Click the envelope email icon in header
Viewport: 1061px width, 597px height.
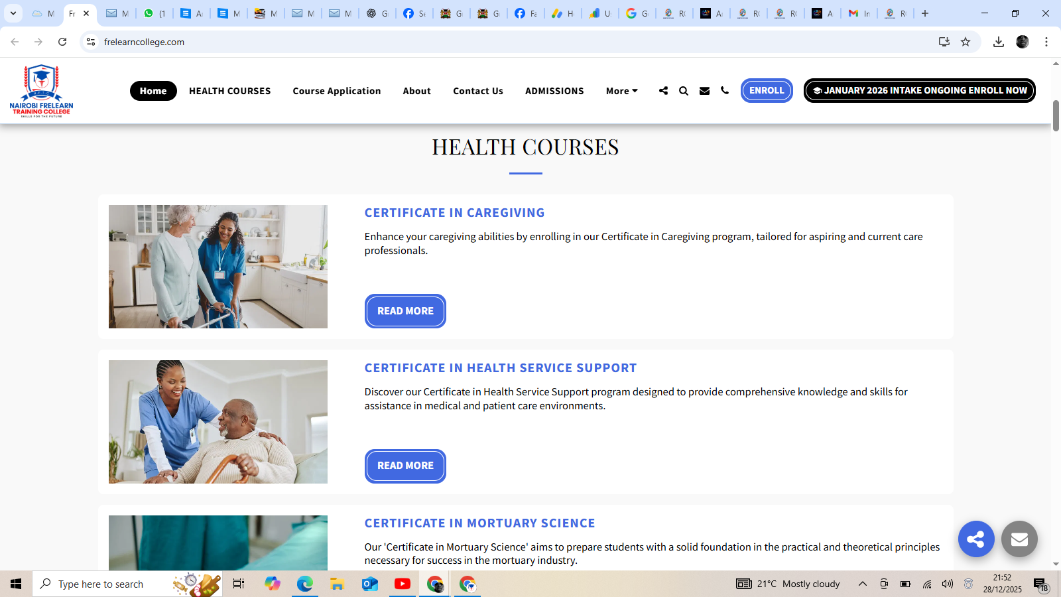point(704,91)
